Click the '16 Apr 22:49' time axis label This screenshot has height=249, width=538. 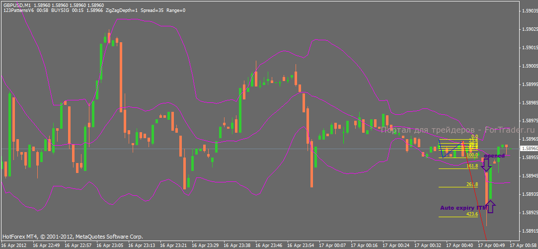point(46,246)
